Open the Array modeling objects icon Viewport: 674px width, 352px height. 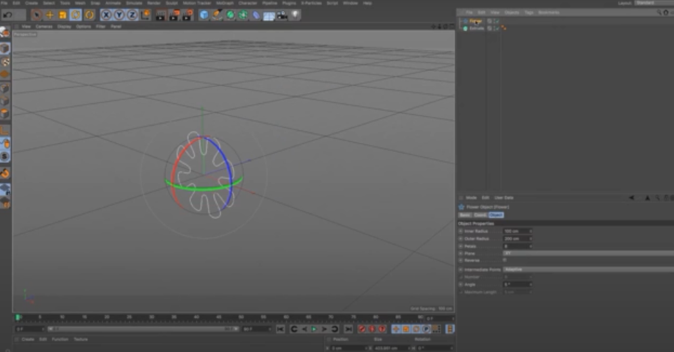click(x=243, y=15)
